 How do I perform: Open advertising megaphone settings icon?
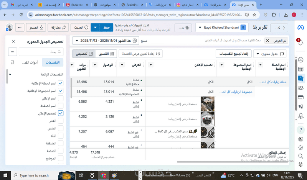pyautogui.click(x=300, y=106)
